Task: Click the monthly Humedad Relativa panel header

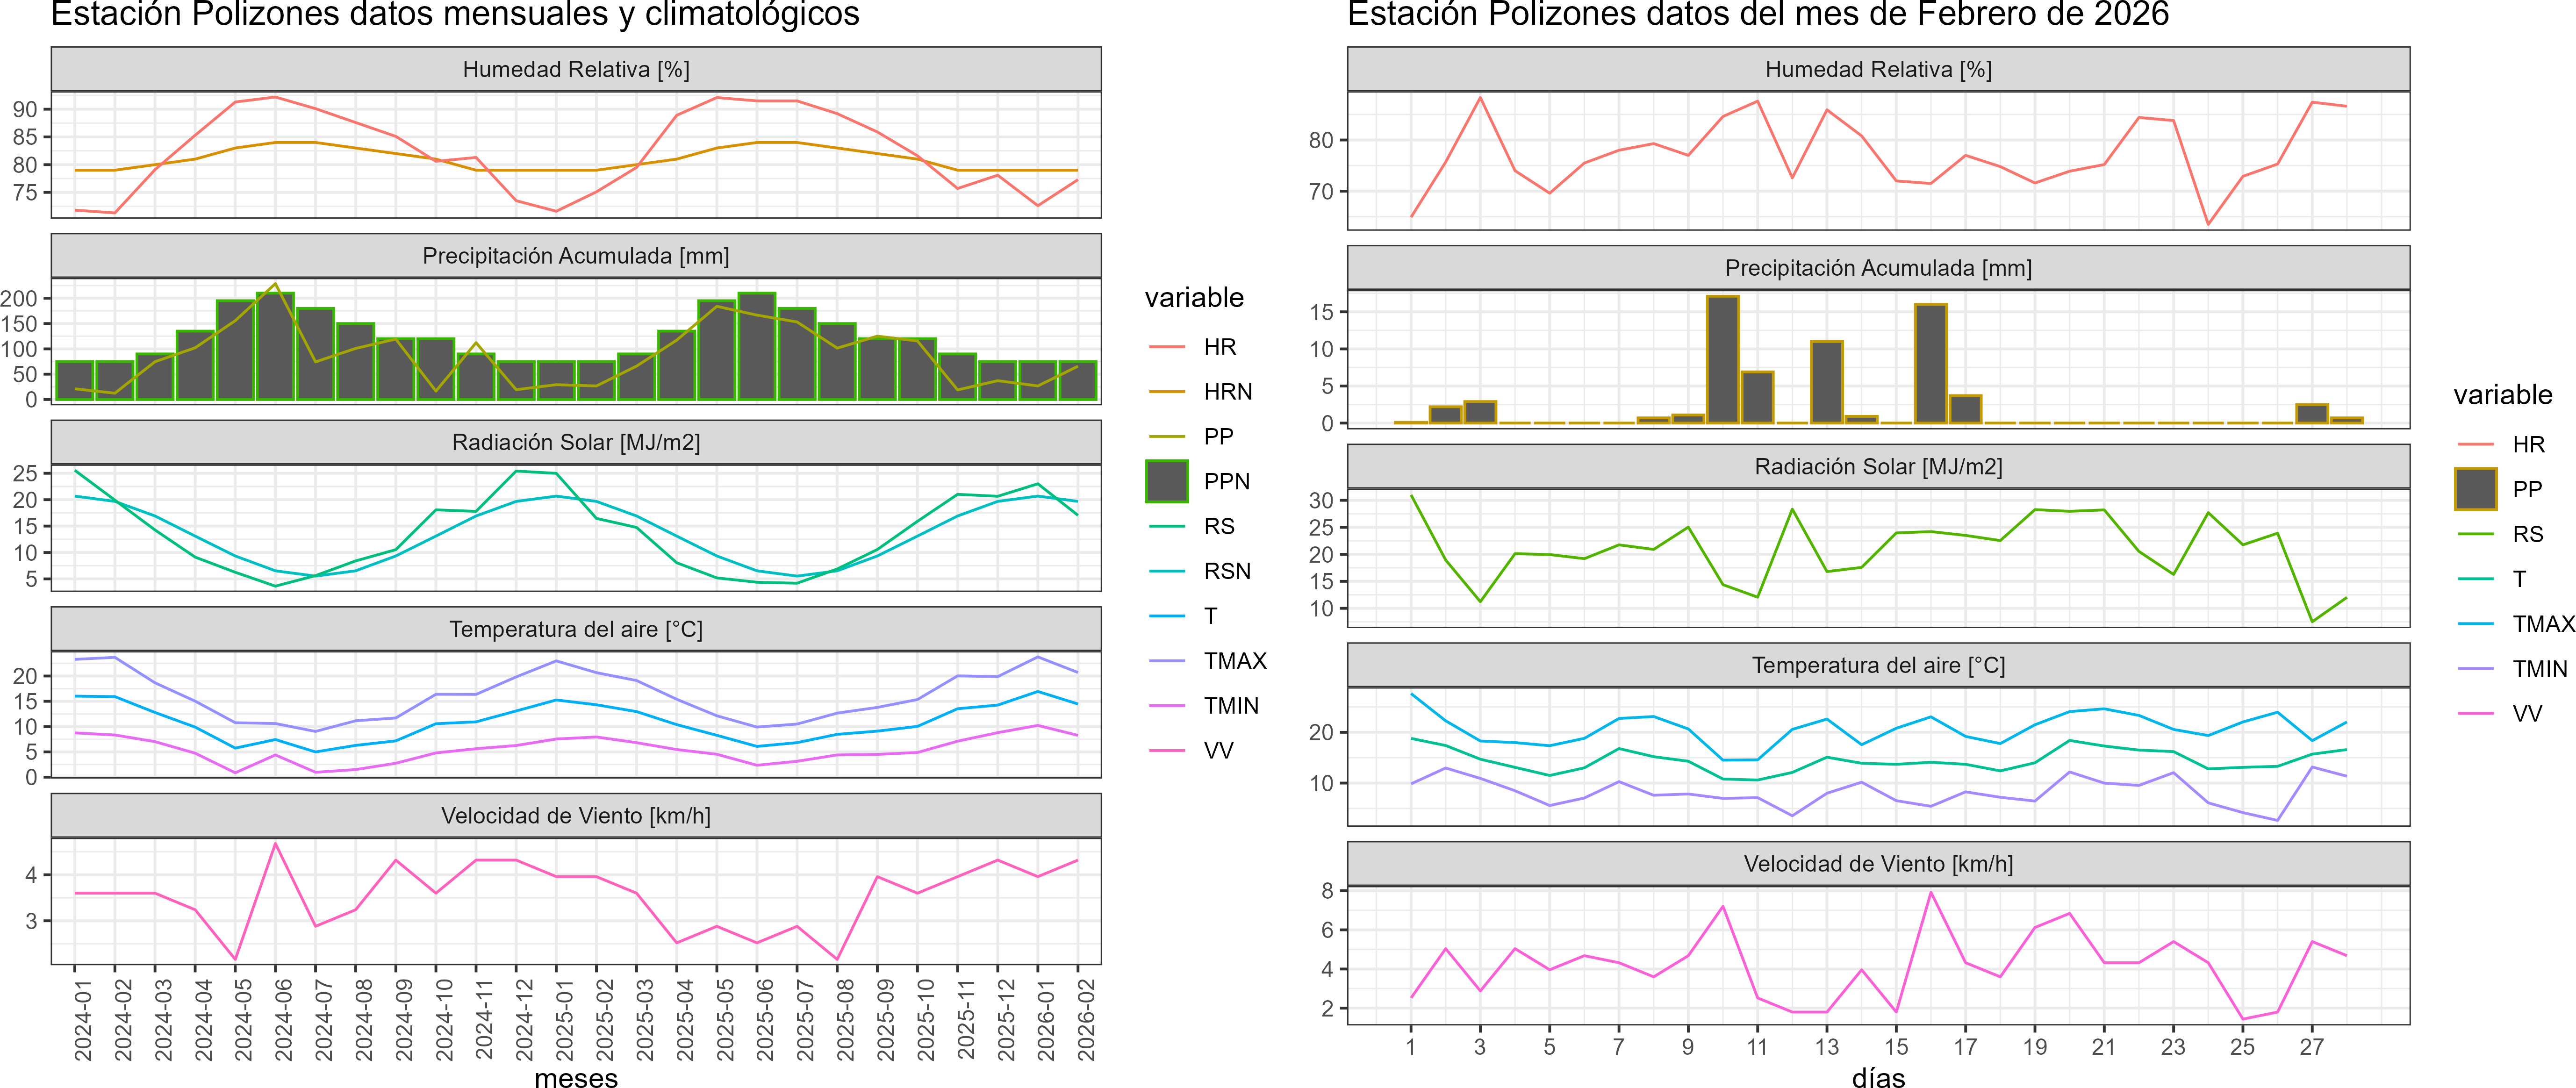Action: point(576,69)
